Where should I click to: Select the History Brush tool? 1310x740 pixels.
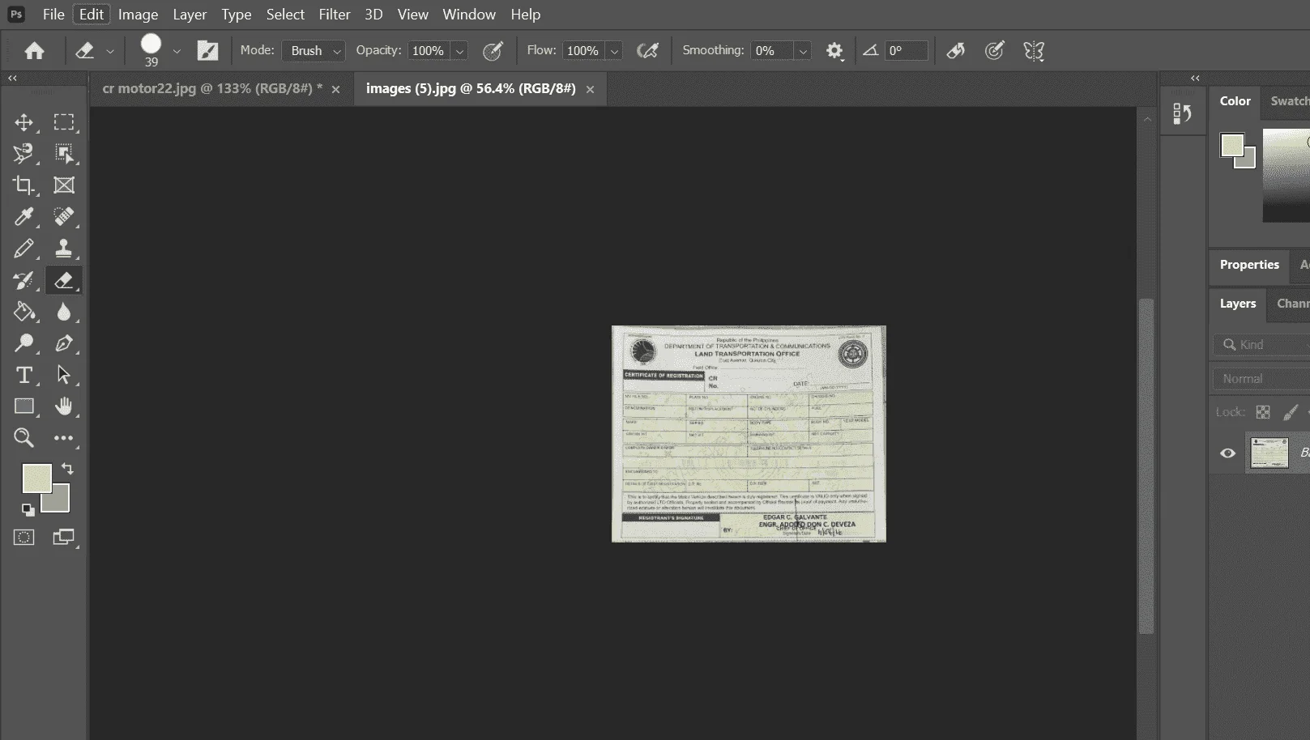click(23, 280)
